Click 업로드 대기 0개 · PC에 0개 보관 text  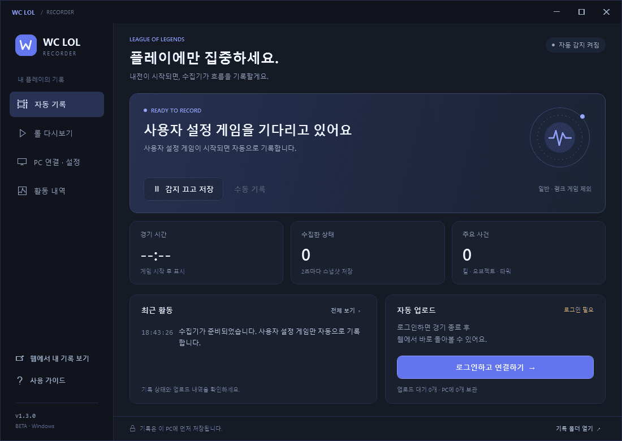click(437, 390)
